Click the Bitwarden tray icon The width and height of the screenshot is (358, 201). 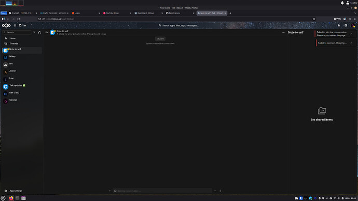click(301, 198)
